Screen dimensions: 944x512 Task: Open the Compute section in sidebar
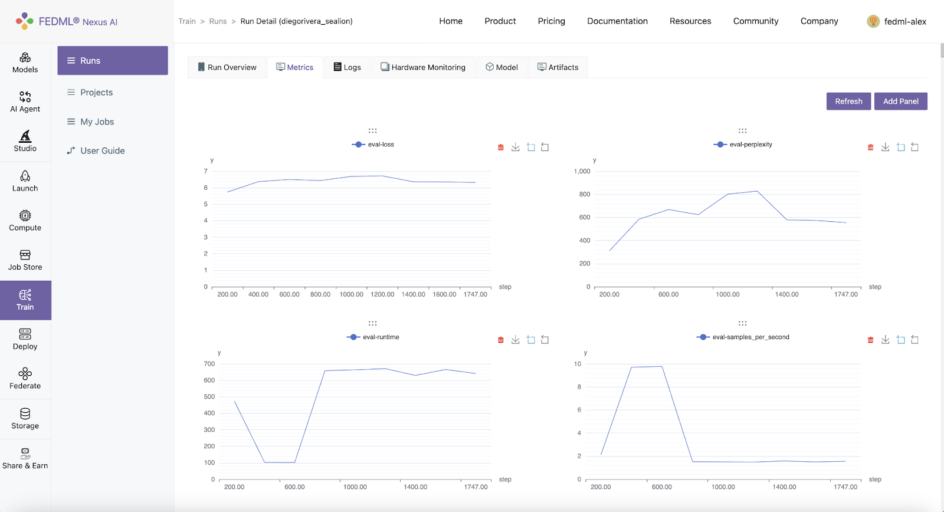[25, 221]
